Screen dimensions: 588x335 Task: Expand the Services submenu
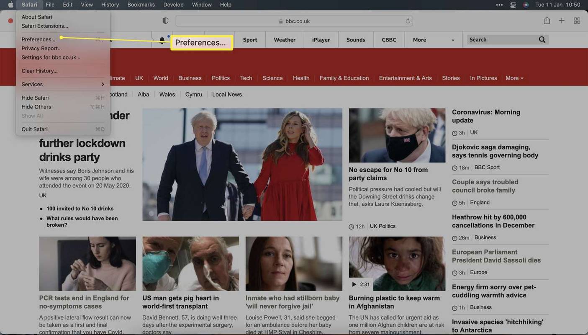pyautogui.click(x=63, y=84)
